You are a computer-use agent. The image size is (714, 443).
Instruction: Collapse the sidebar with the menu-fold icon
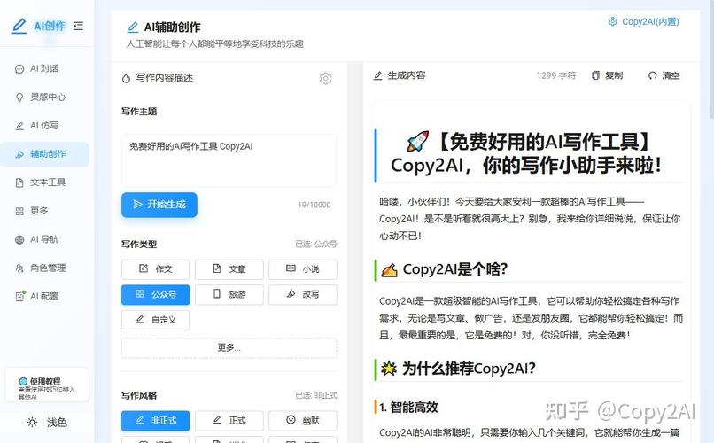[x=78, y=26]
